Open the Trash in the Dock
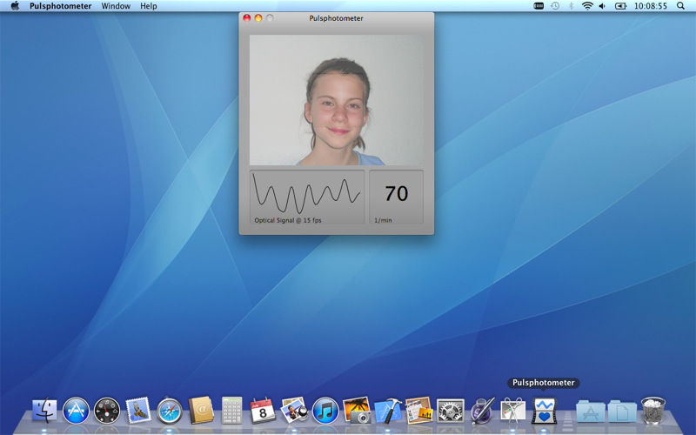The width and height of the screenshot is (696, 435). 653,410
